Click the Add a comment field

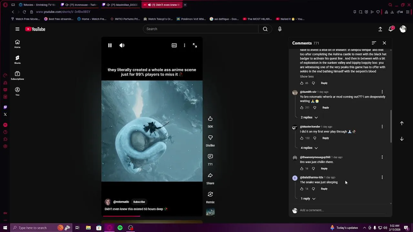click(342, 210)
